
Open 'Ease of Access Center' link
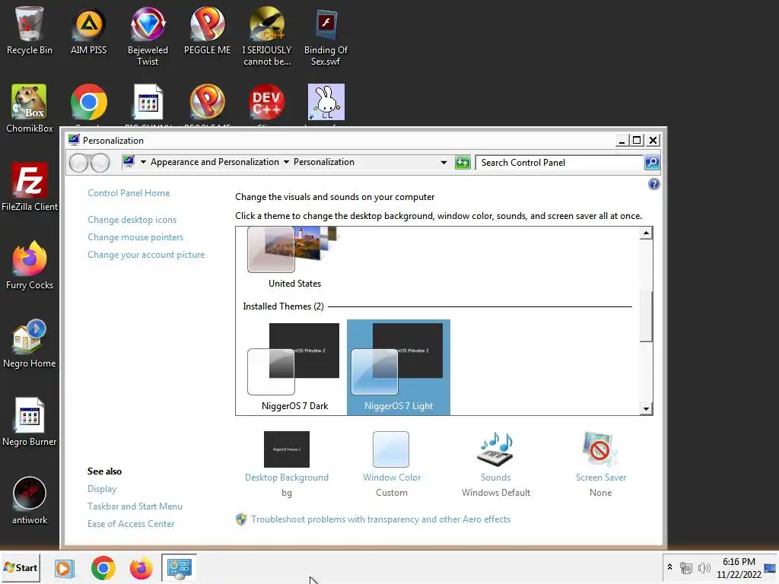pos(131,524)
